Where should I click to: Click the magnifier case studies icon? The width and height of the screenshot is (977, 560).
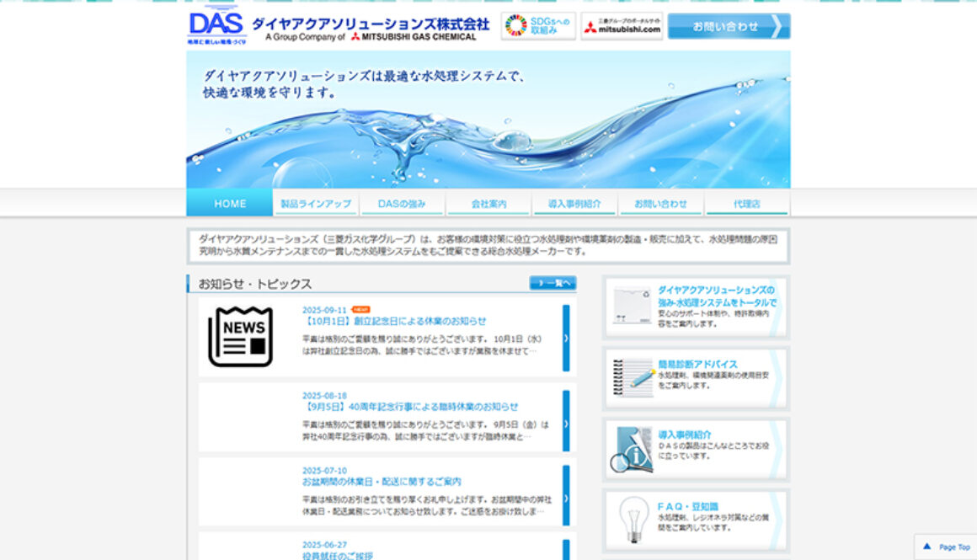coord(631,449)
